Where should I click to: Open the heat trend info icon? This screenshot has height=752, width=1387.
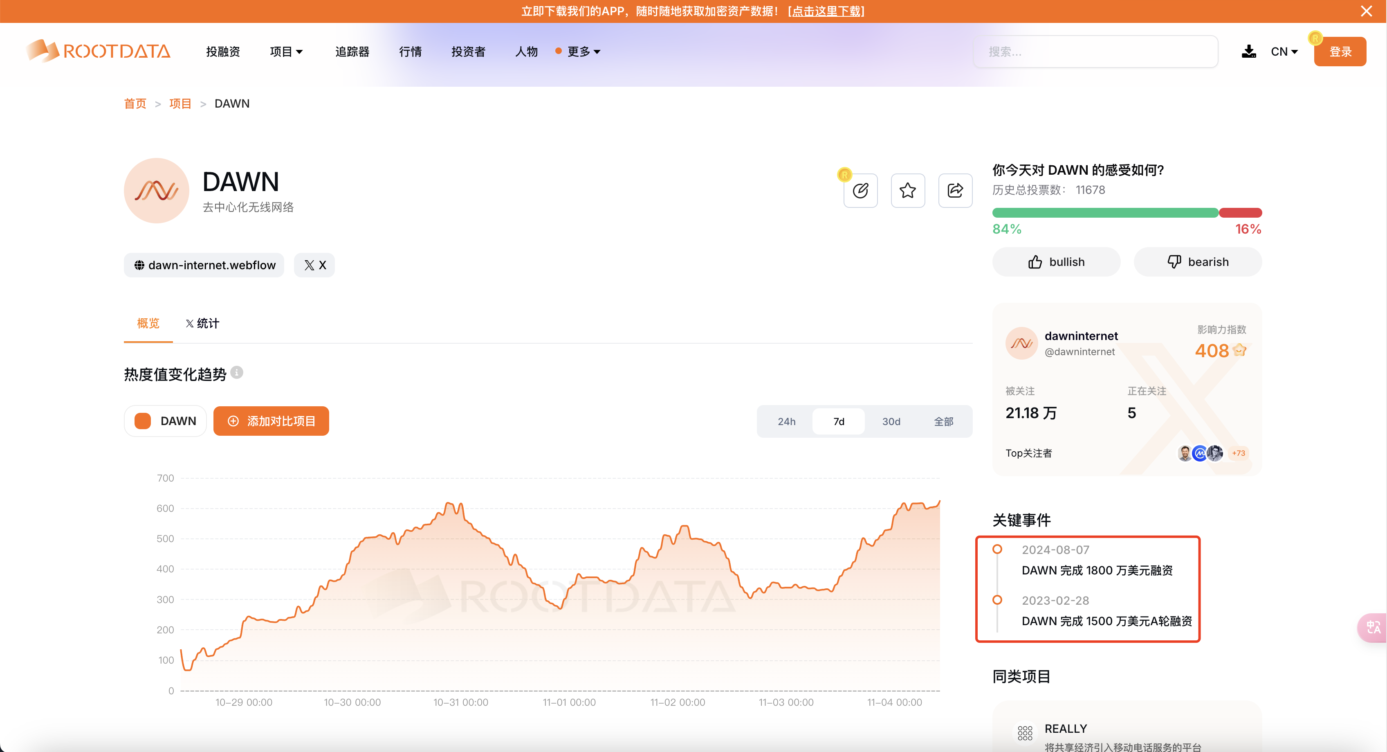237,372
